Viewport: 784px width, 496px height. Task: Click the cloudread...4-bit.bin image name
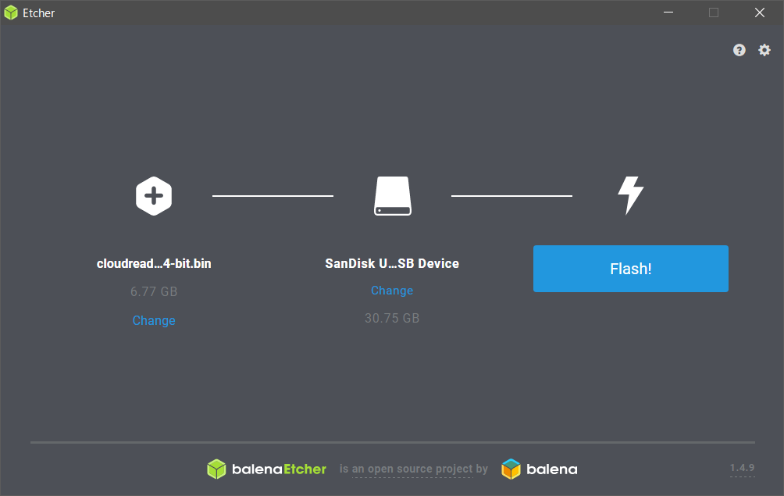tap(154, 263)
